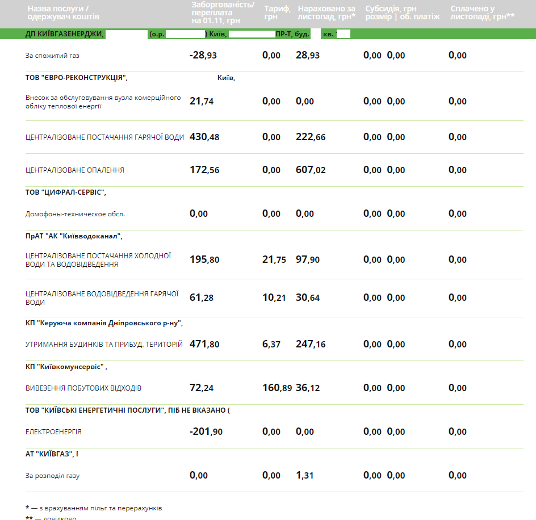This screenshot has height=520, width=536.
Task: Click 'УТРИМАННЯ БУДИНКІВ ТА ПРИБУД. ТЕРИТОРІЙ' service
Action: tap(104, 345)
